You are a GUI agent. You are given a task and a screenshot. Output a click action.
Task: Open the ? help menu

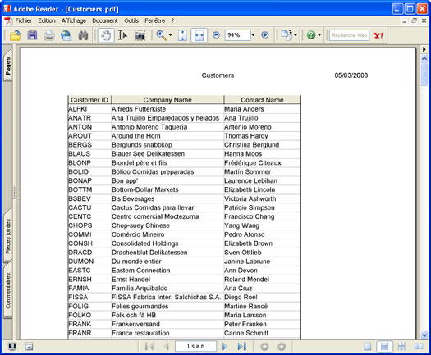coord(172,20)
